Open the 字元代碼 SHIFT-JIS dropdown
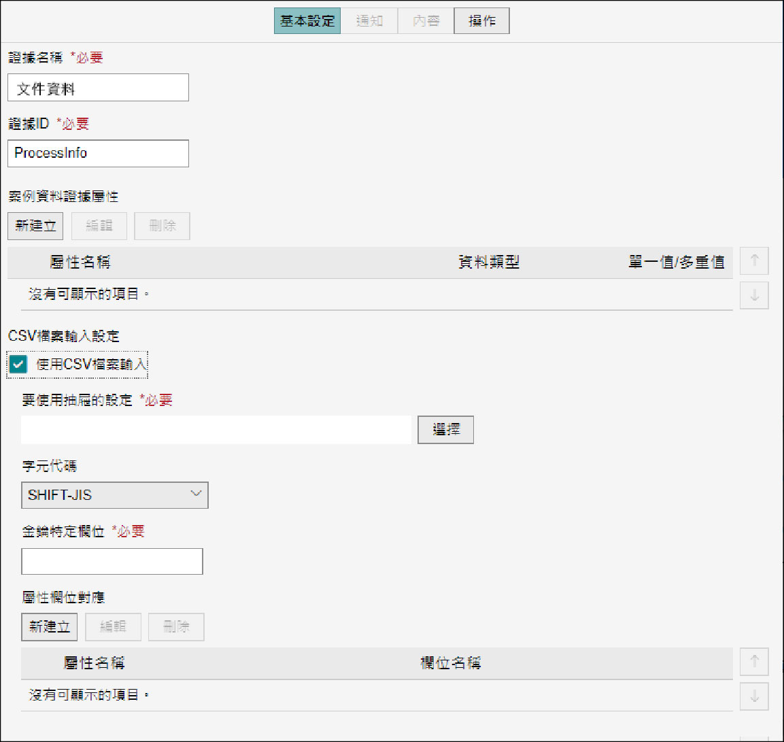The image size is (784, 742). pyautogui.click(x=114, y=495)
